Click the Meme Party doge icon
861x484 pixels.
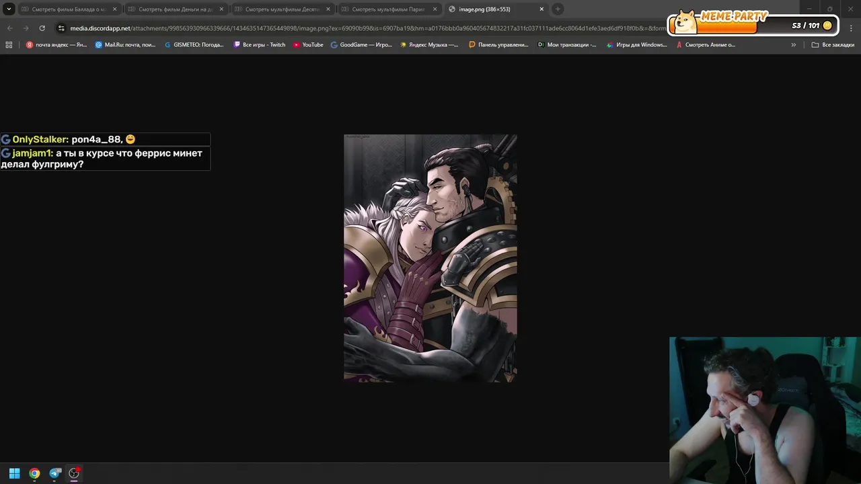685,22
